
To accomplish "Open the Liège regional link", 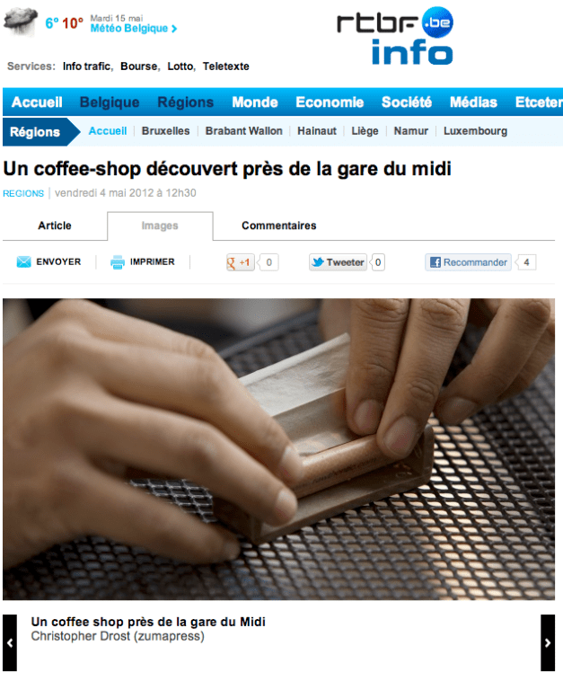I will [x=365, y=131].
